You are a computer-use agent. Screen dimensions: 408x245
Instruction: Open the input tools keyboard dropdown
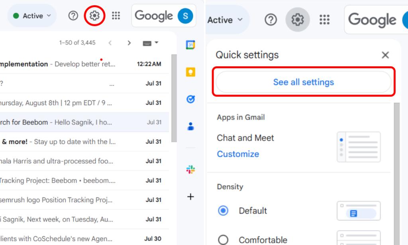[x=150, y=43]
